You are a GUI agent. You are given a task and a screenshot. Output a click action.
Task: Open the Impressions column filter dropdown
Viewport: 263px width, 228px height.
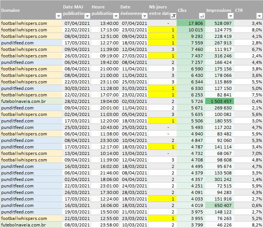[x=231, y=16]
